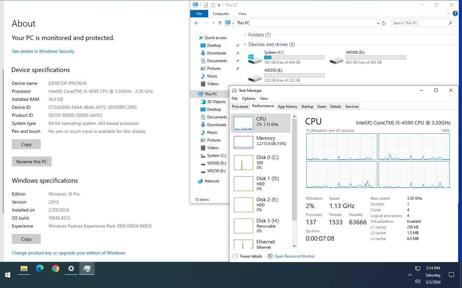
Task: Click the File Explorer help question icon
Action: pos(455,13)
